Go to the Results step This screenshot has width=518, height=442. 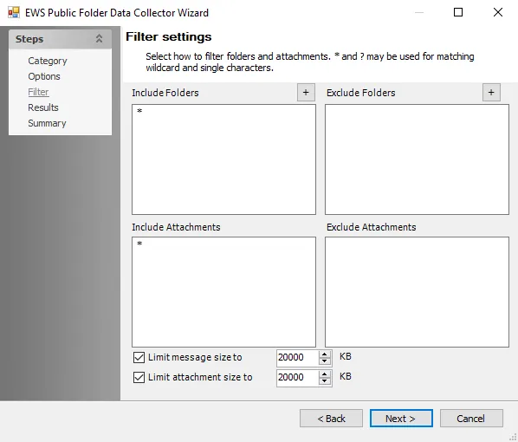43,107
